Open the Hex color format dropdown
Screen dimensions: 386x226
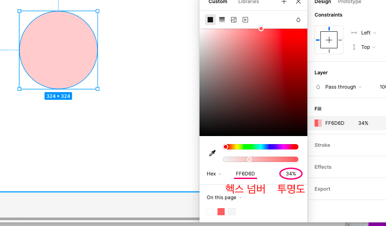[214, 174]
